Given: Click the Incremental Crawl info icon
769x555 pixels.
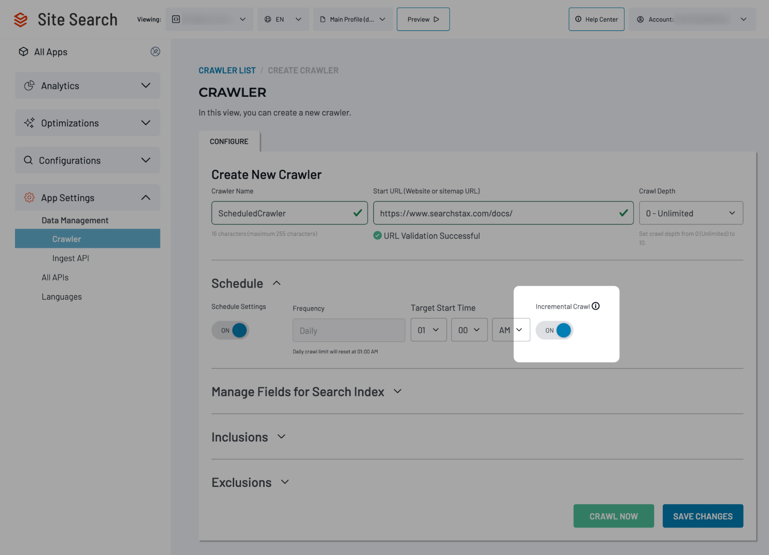Looking at the screenshot, I should click(x=596, y=306).
